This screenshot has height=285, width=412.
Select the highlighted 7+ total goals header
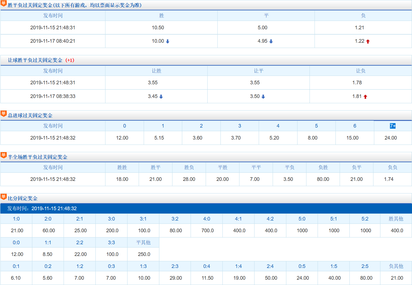click(x=392, y=126)
